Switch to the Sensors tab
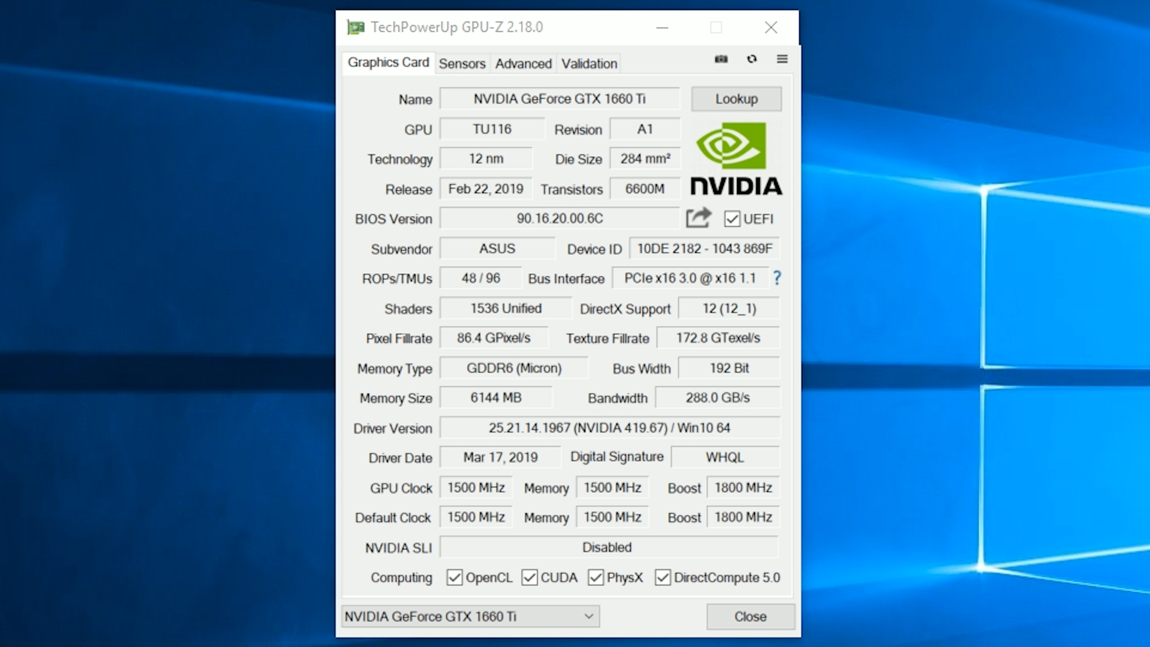The image size is (1150, 647). (x=462, y=64)
